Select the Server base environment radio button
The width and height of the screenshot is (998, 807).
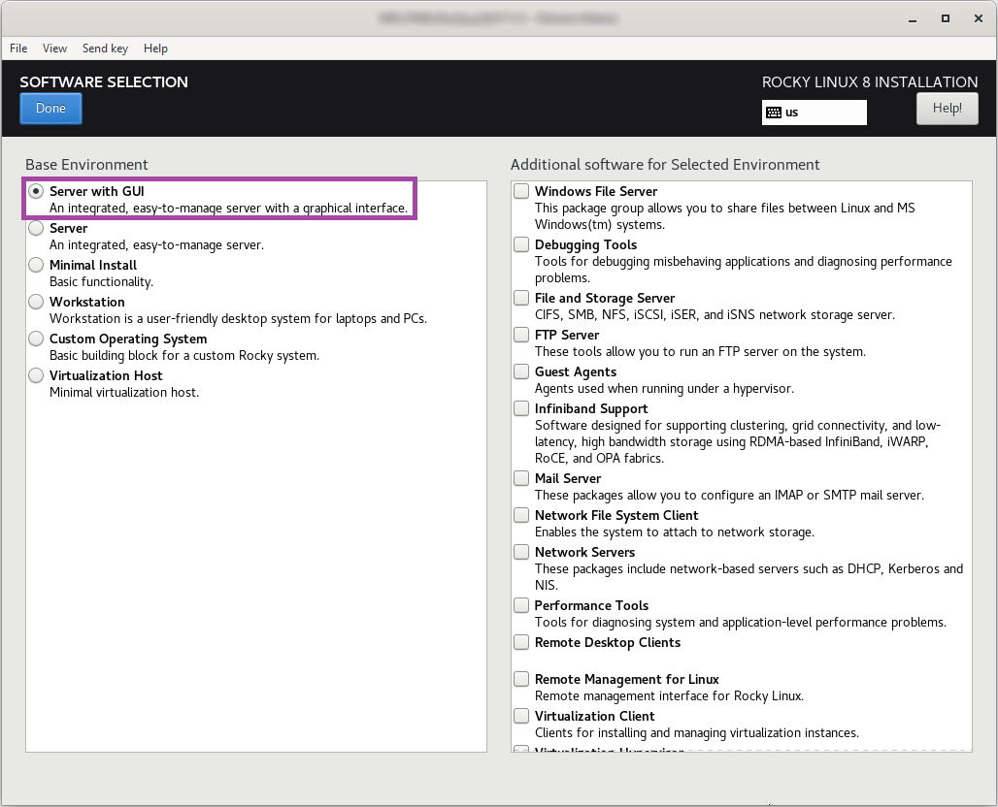pos(36,228)
